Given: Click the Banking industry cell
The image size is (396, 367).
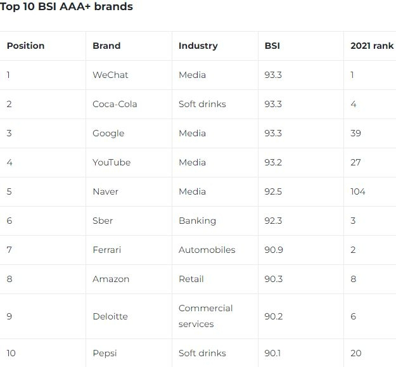Looking at the screenshot, I should (197, 221).
